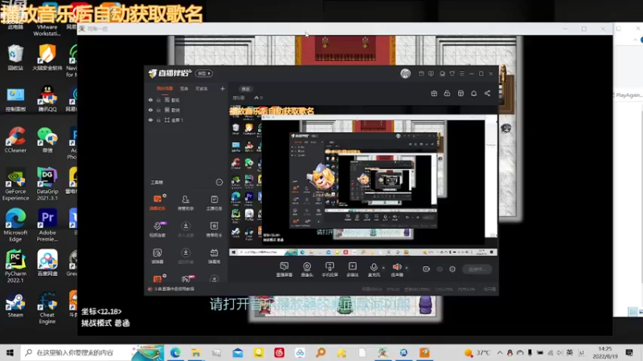Viewport: 643px width, 361px height.
Task: Open the gift box icon above preview
Action: point(434,93)
